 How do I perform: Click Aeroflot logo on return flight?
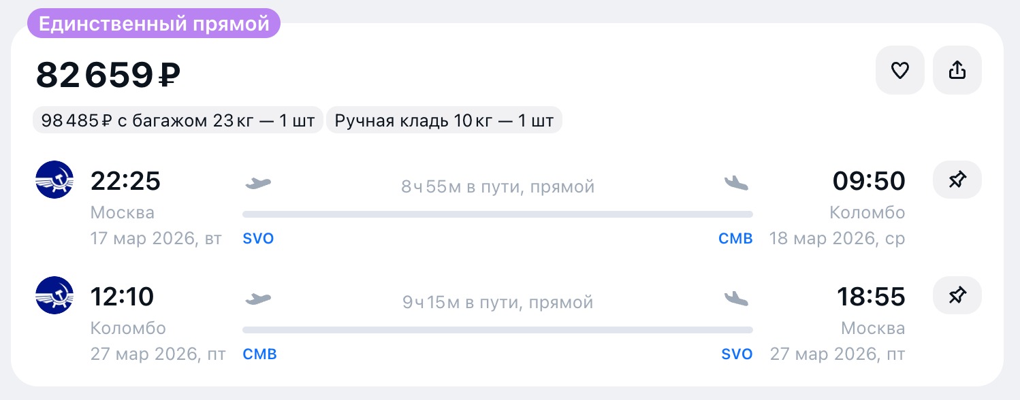(54, 295)
